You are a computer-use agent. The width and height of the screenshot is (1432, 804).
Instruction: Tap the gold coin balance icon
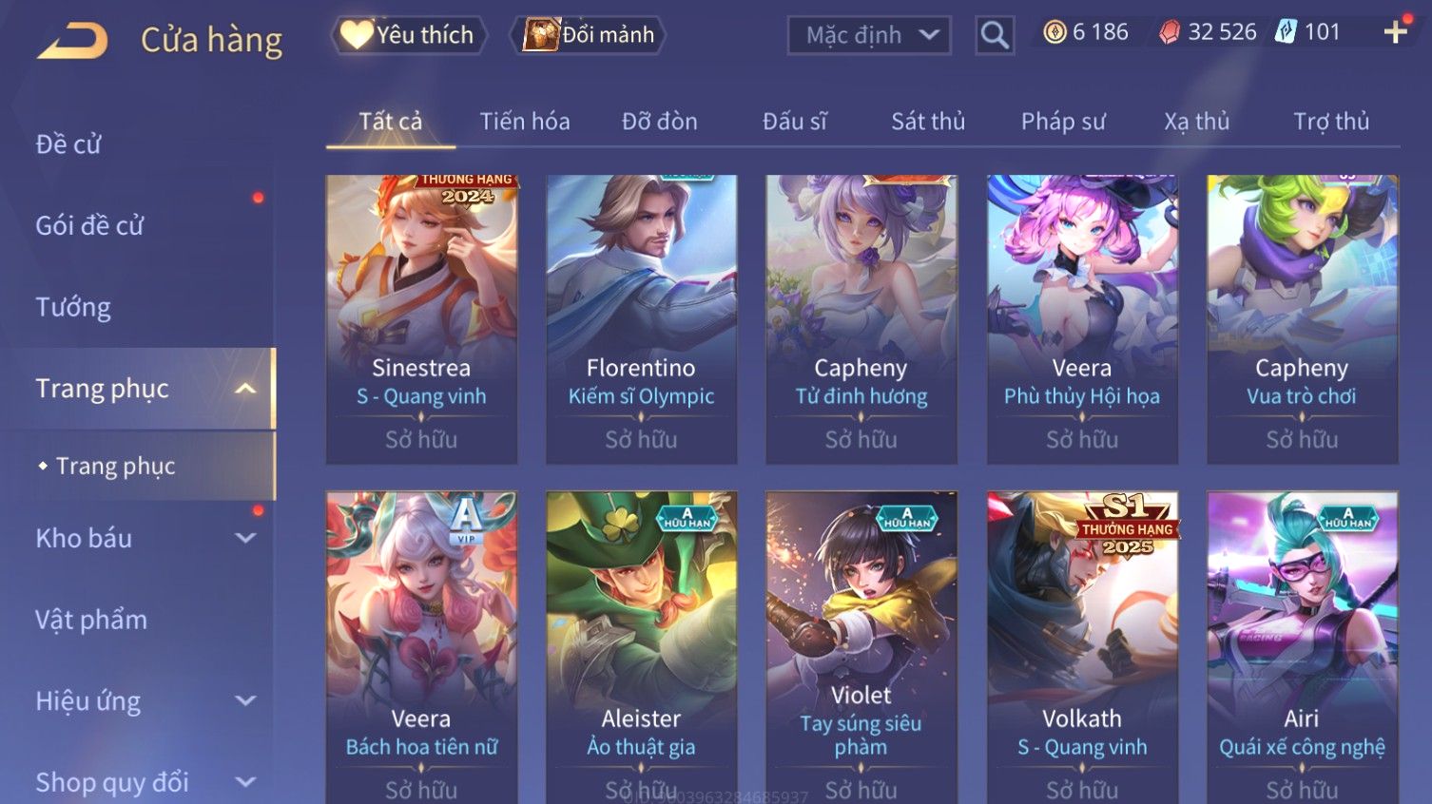1055,32
